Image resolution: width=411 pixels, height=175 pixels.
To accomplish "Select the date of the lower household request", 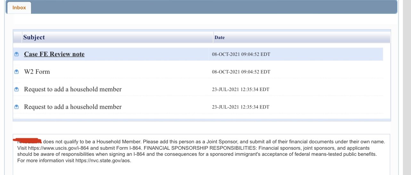I will [x=241, y=107].
